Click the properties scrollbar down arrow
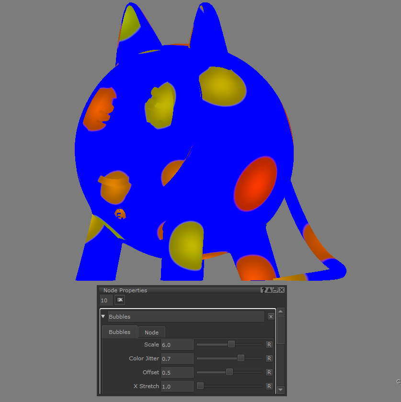This screenshot has width=401, height=402. click(x=281, y=390)
